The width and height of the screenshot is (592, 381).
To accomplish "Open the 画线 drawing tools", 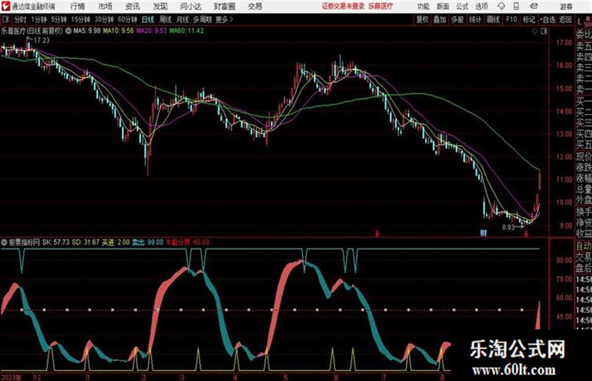I will click(x=493, y=19).
